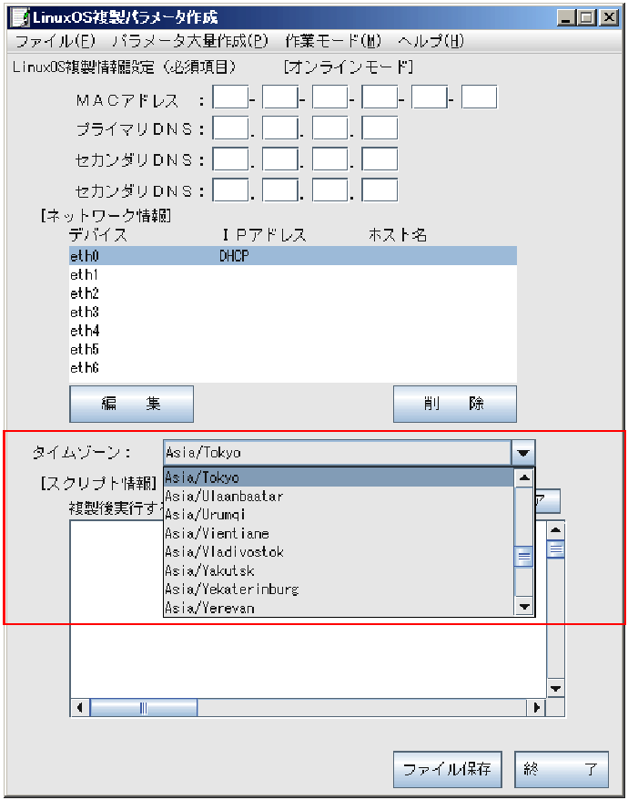Click script area vertical scroll-down arrow
This screenshot has width=628, height=800.
tap(555, 688)
